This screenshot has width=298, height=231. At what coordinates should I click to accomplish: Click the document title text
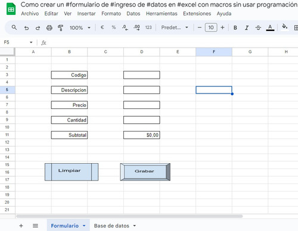[x=159, y=4]
